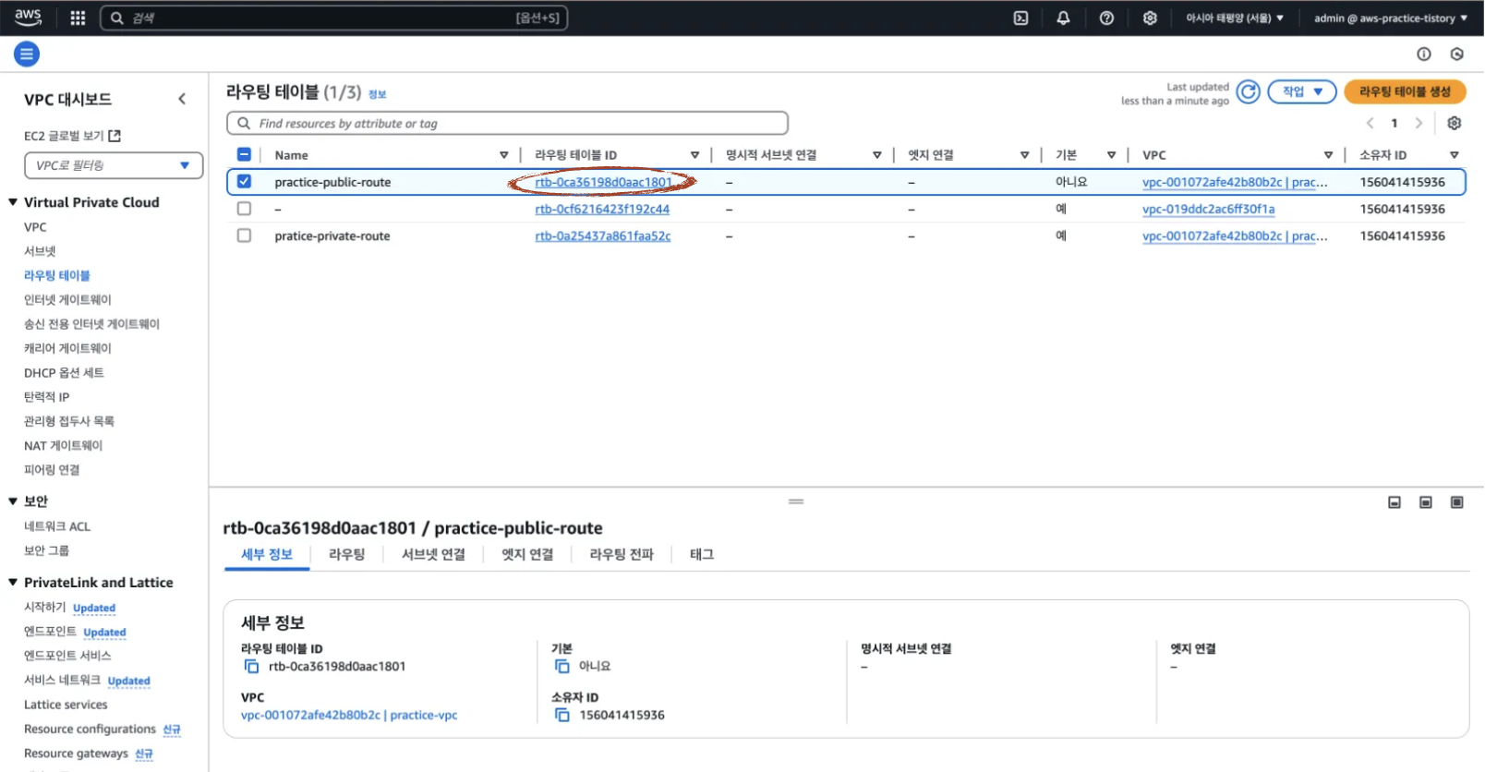Open 보안 그룹 in the sidebar
This screenshot has height=772, width=1485.
(x=46, y=550)
